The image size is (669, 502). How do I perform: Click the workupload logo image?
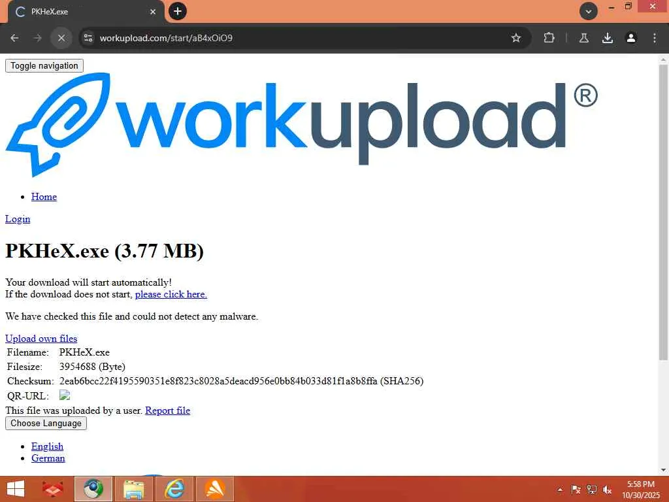(302, 125)
